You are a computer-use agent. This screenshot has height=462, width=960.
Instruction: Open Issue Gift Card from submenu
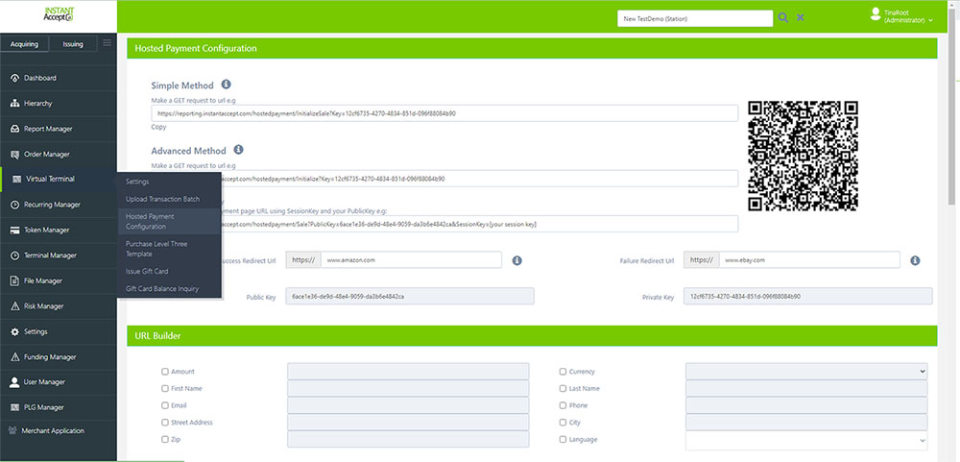[x=147, y=271]
